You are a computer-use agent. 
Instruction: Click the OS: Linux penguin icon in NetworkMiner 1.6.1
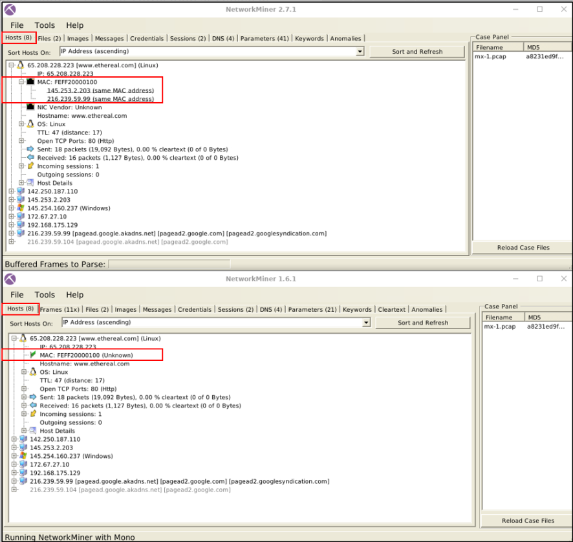click(x=33, y=372)
